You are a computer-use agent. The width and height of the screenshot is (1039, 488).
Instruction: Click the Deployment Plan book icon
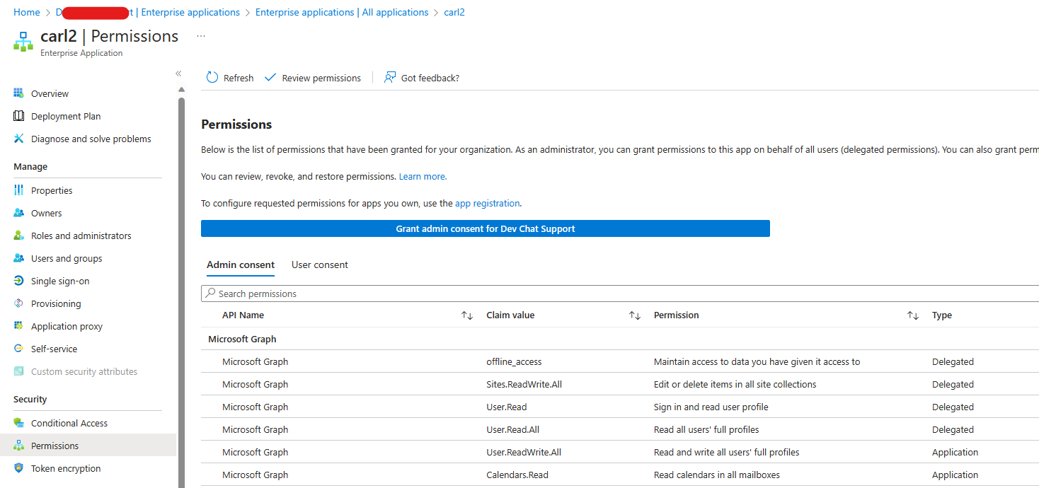tap(18, 116)
